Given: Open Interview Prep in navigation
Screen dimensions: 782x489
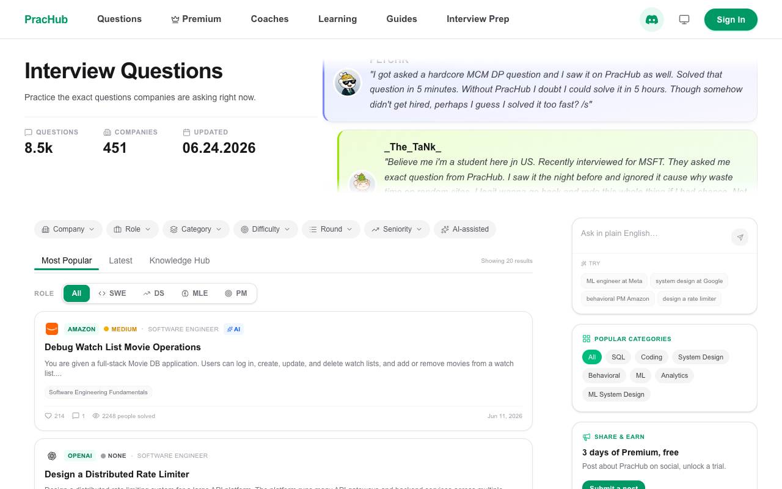Looking at the screenshot, I should pyautogui.click(x=478, y=19).
